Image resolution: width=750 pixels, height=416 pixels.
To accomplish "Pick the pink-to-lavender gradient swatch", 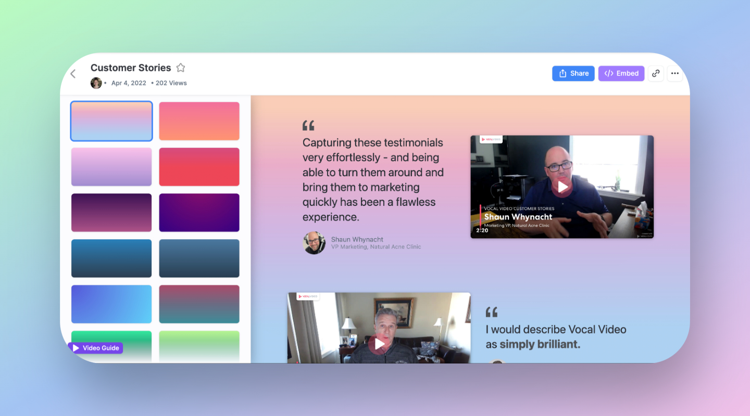I will (x=111, y=167).
